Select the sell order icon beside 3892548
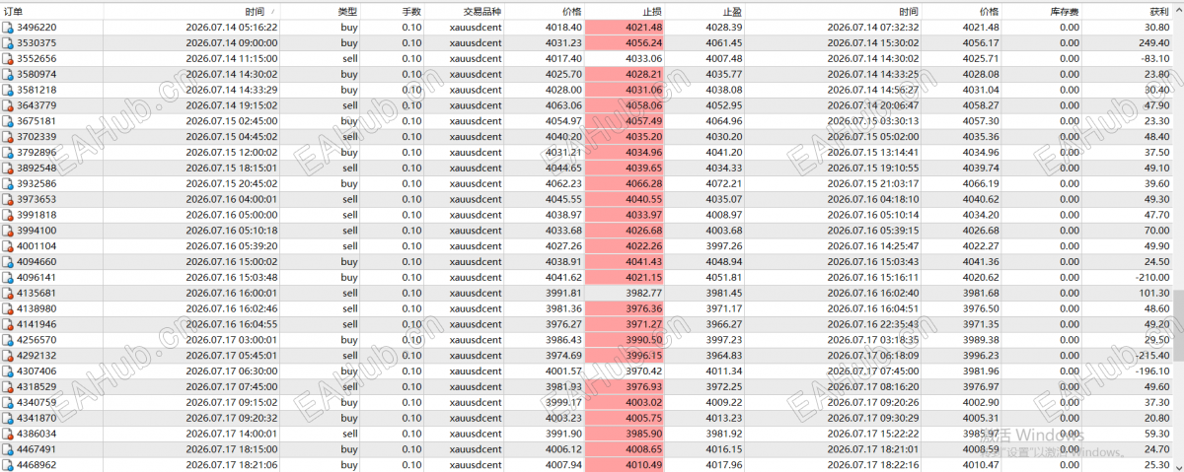This screenshot has height=472, width=1184. click(9, 168)
